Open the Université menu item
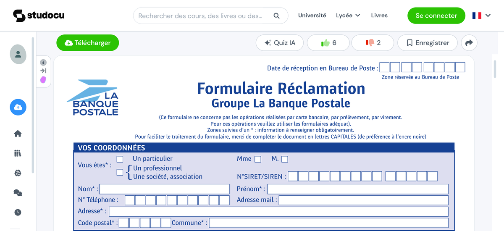504x231 pixels. click(x=312, y=15)
